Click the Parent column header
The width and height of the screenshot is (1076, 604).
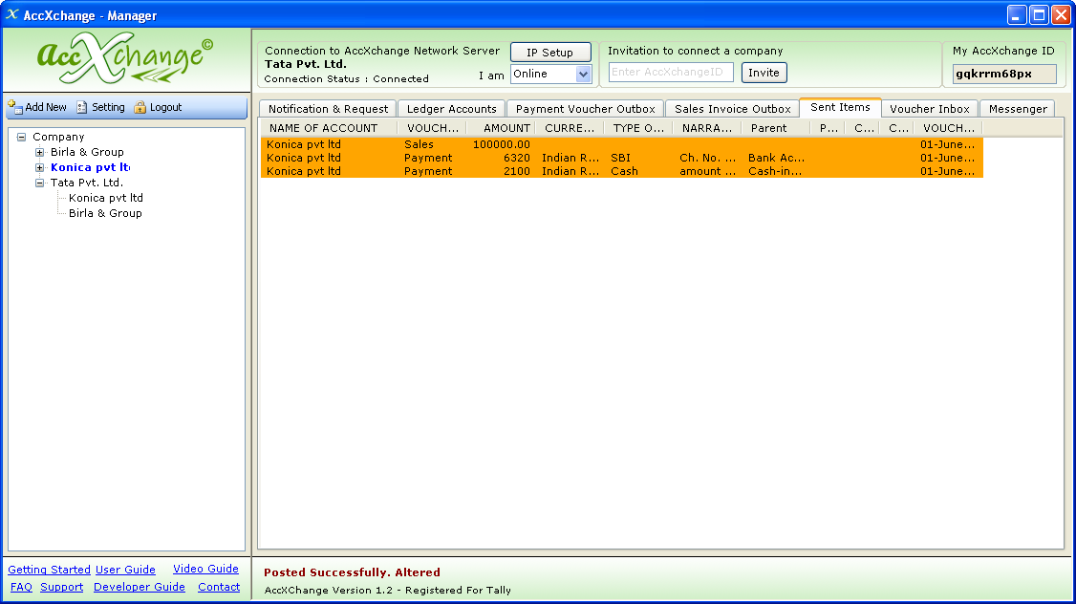775,128
